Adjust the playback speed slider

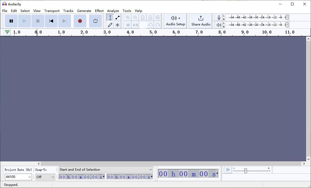tap(246, 171)
